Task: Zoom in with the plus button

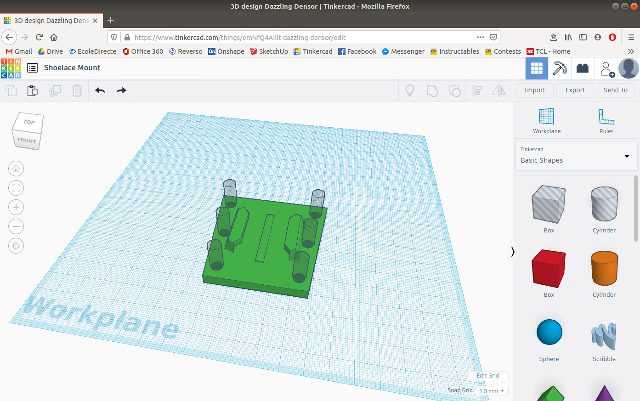Action: (x=16, y=207)
